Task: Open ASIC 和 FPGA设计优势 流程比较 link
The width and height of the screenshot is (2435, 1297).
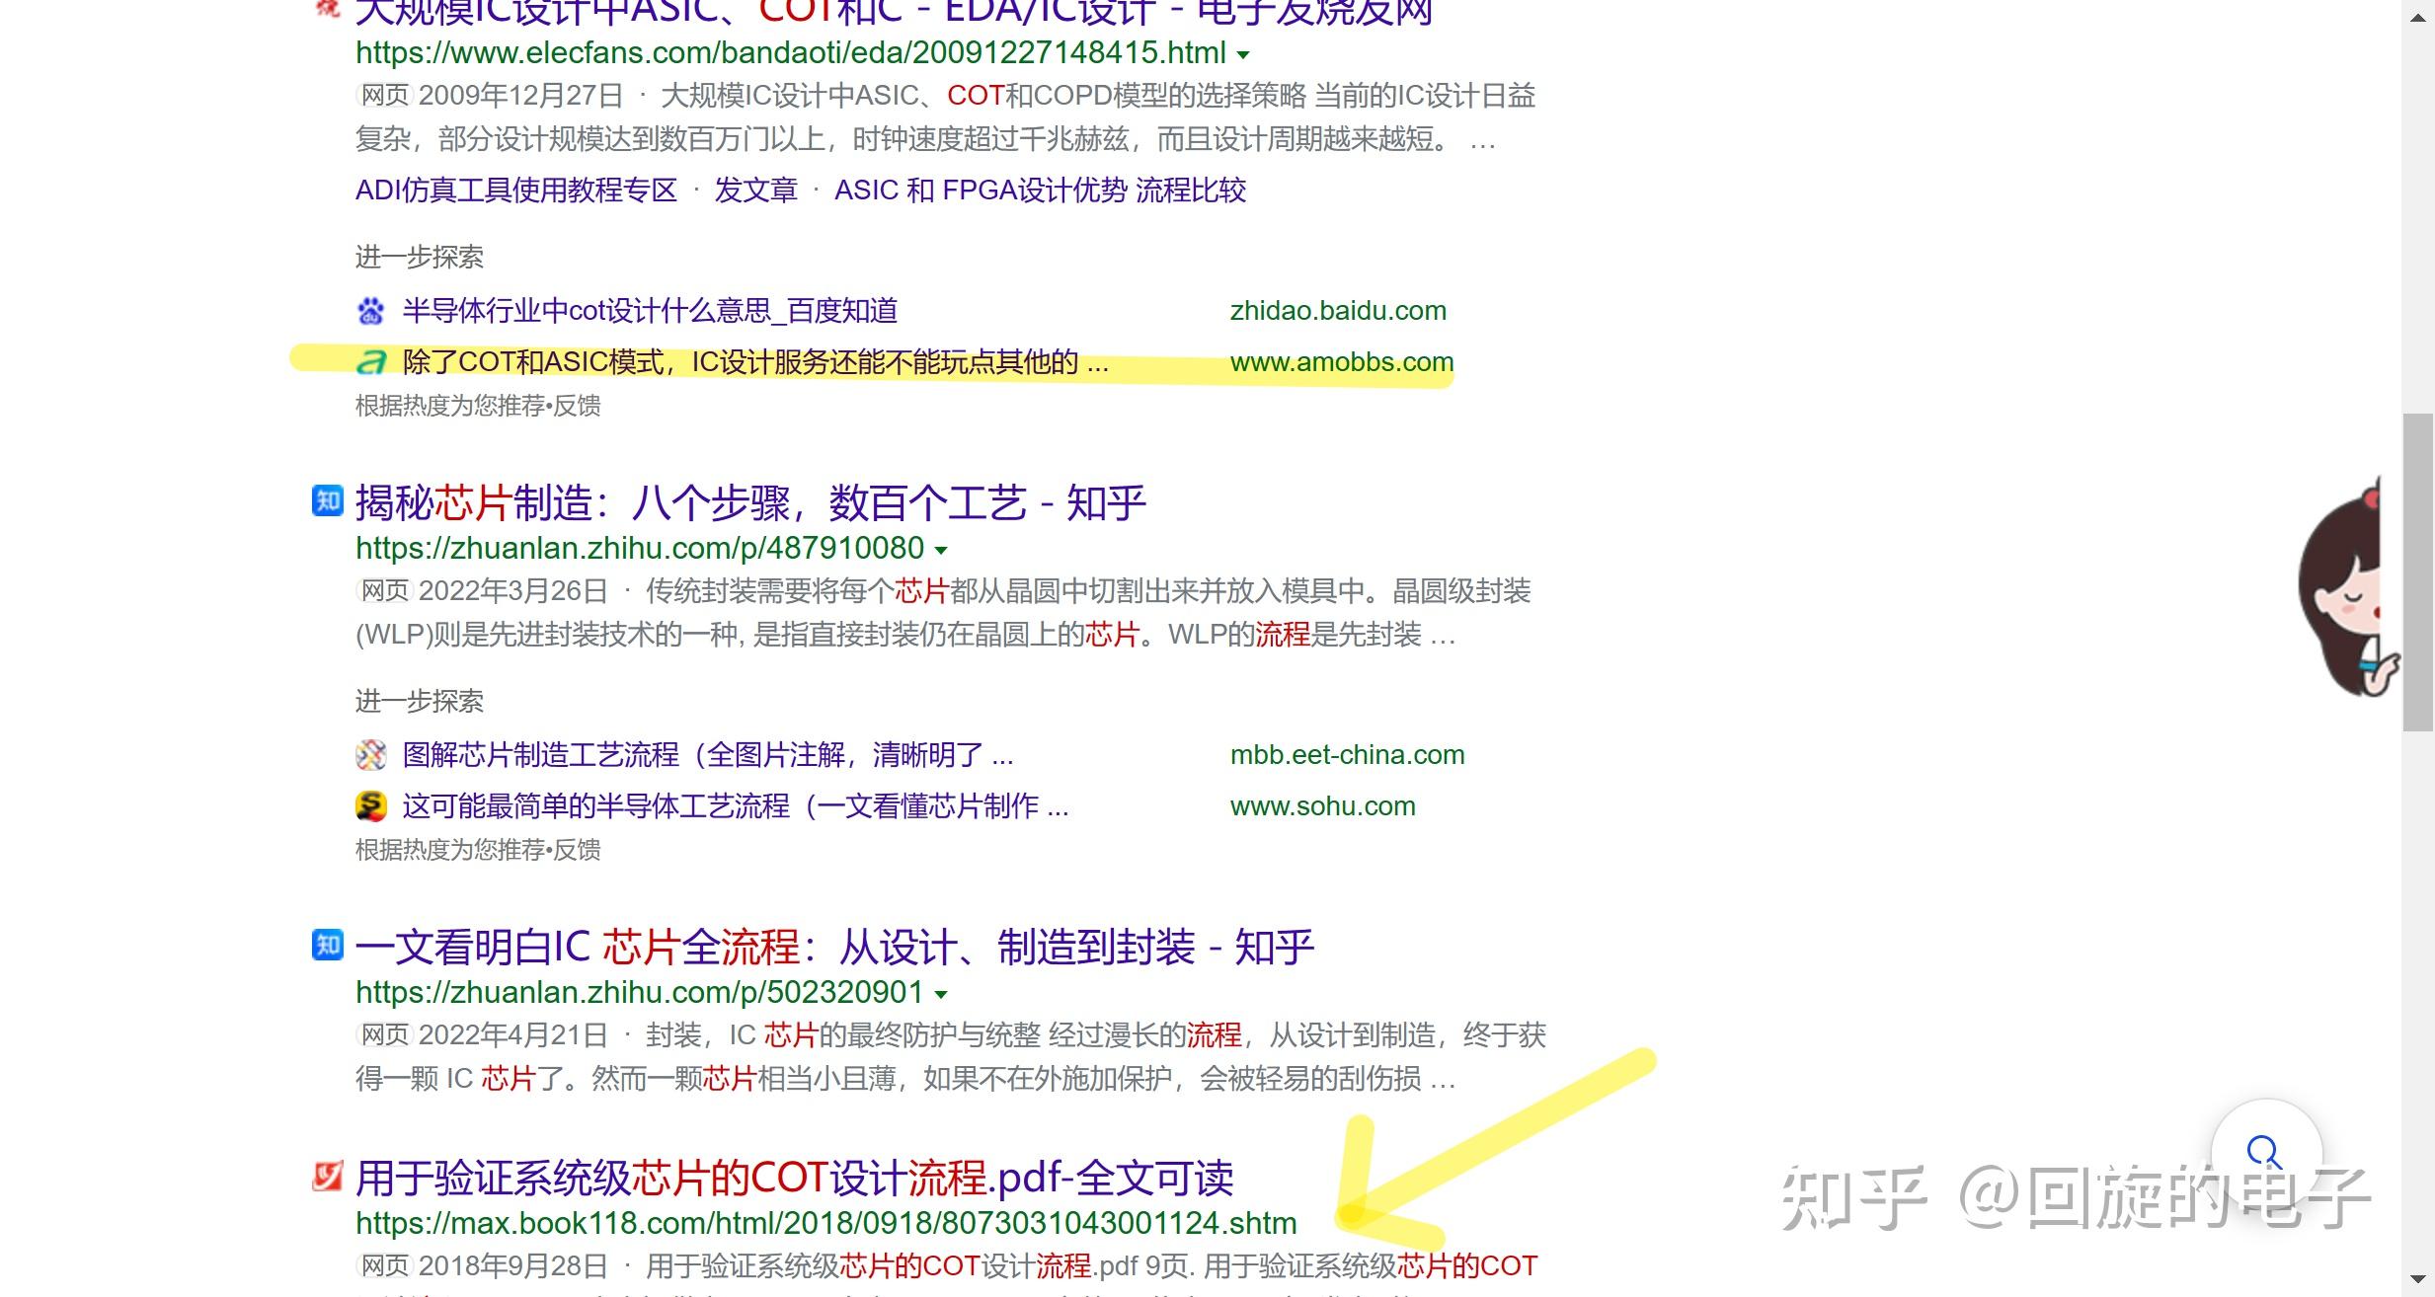Action: (1039, 190)
